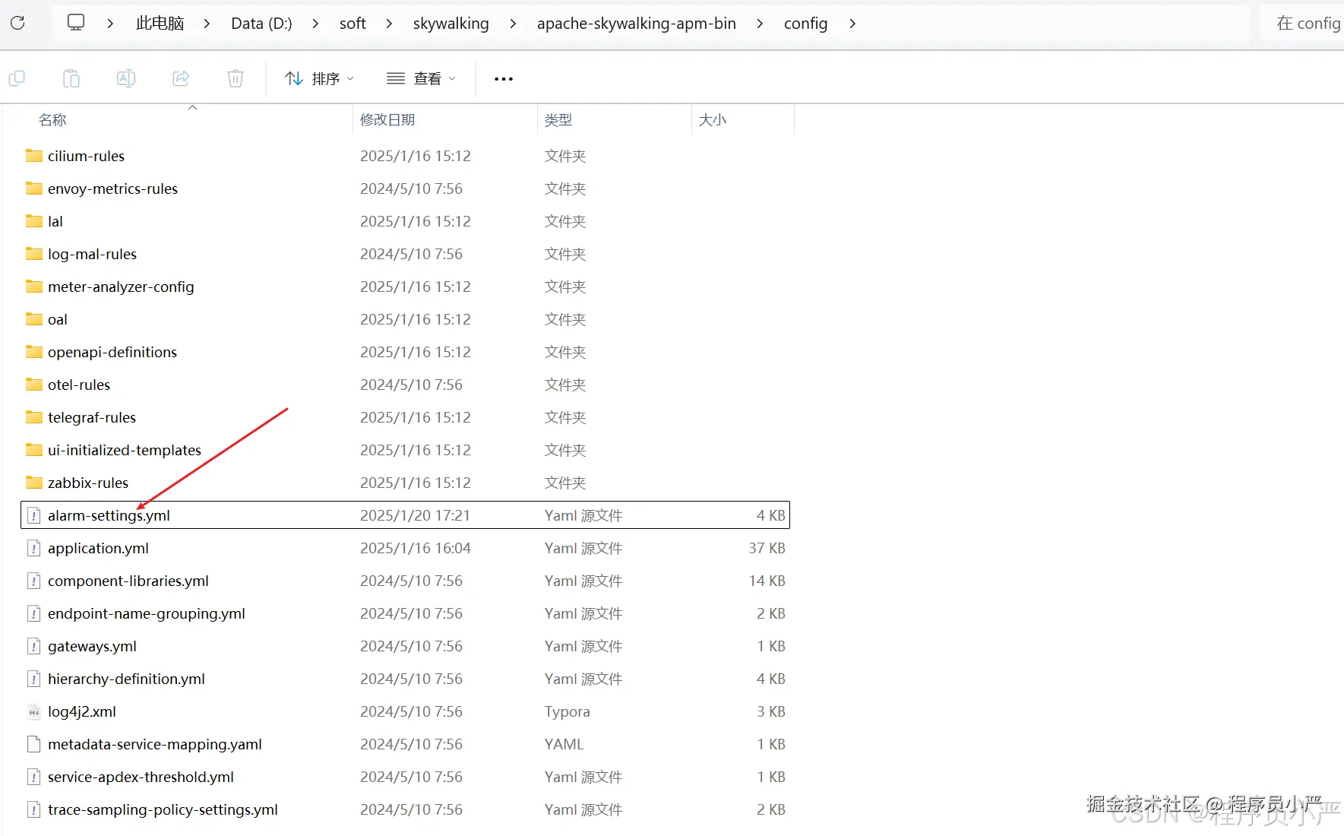1344x836 pixels.
Task: Select the service-apdex-threshold.yml file name
Action: click(x=141, y=777)
